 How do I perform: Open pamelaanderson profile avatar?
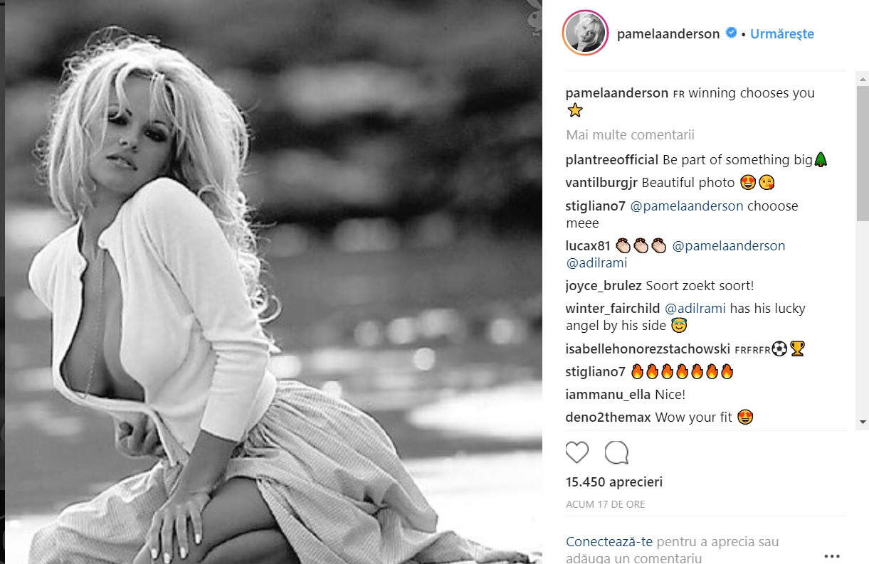(x=586, y=33)
